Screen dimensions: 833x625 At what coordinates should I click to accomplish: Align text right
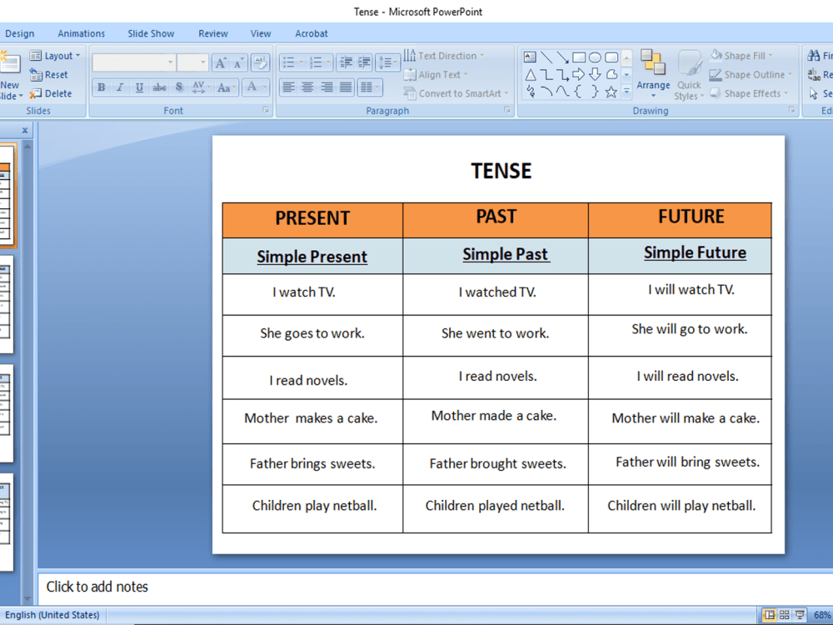tap(327, 87)
